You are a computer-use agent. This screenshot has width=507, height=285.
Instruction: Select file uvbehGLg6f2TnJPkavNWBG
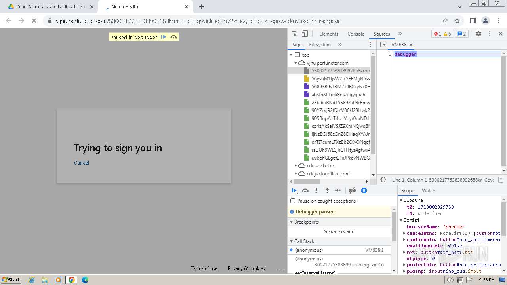(x=337, y=158)
